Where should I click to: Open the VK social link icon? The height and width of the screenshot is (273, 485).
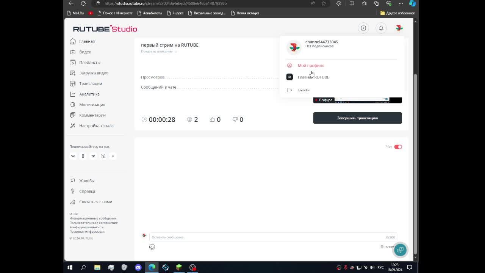73,156
